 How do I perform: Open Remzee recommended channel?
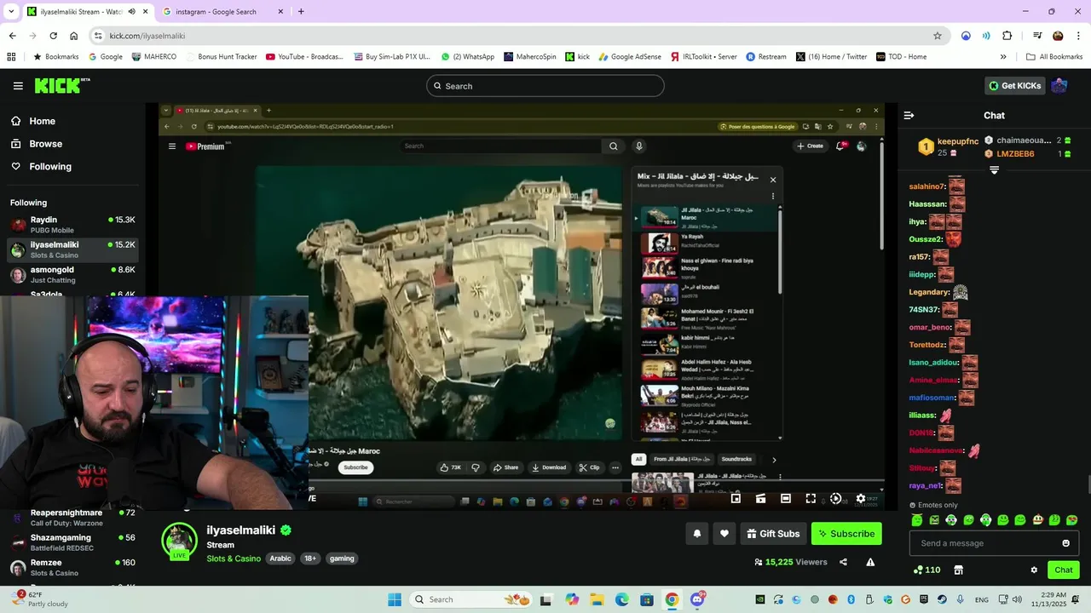coord(72,567)
